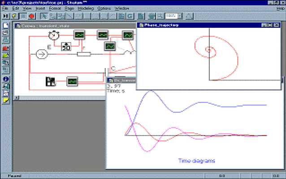Image resolution: width=286 pixels, height=179 pixels.
Task: Click the blue info circle sidebar icon
Action: tap(6, 79)
